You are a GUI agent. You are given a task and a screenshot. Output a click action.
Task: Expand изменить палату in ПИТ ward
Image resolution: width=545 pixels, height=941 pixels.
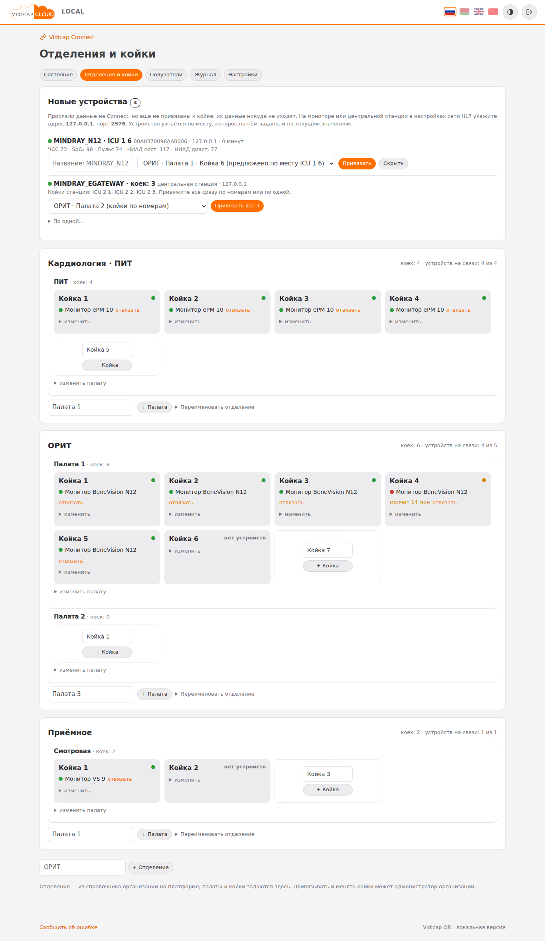(80, 383)
